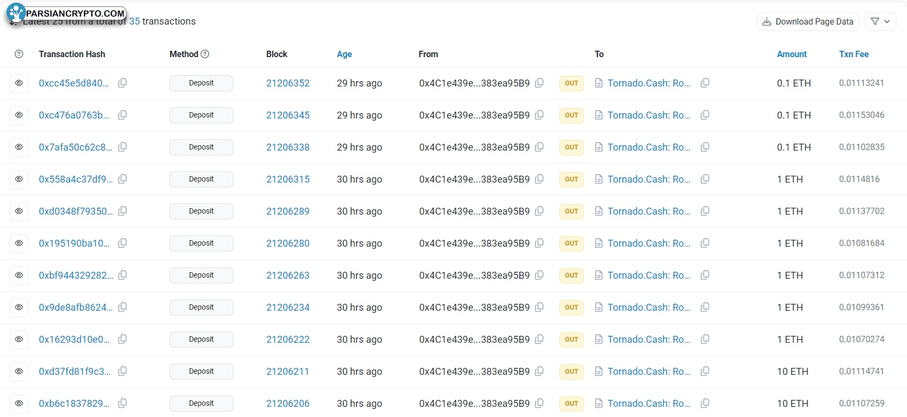Copy From address in block 21206206 row
The width and height of the screenshot is (907, 417).
tap(540, 403)
